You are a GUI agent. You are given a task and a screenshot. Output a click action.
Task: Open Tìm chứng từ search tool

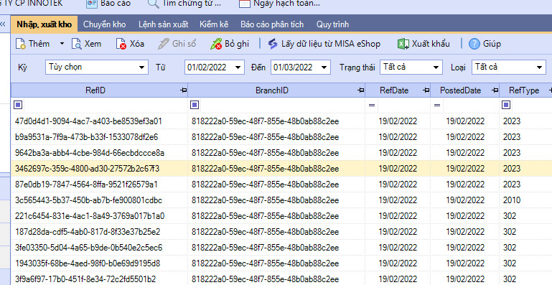click(184, 4)
